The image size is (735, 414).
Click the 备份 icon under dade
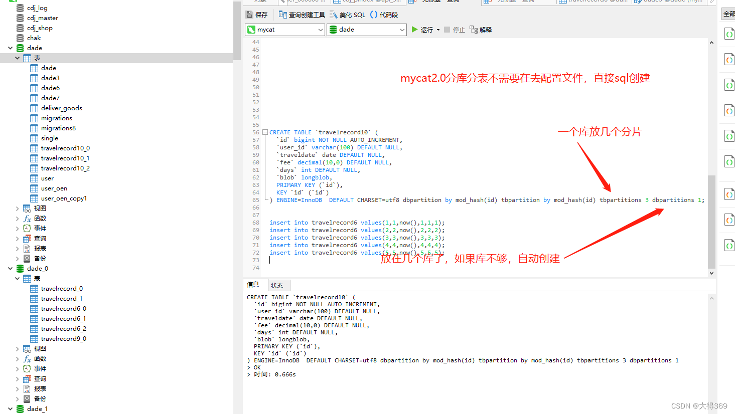click(27, 259)
